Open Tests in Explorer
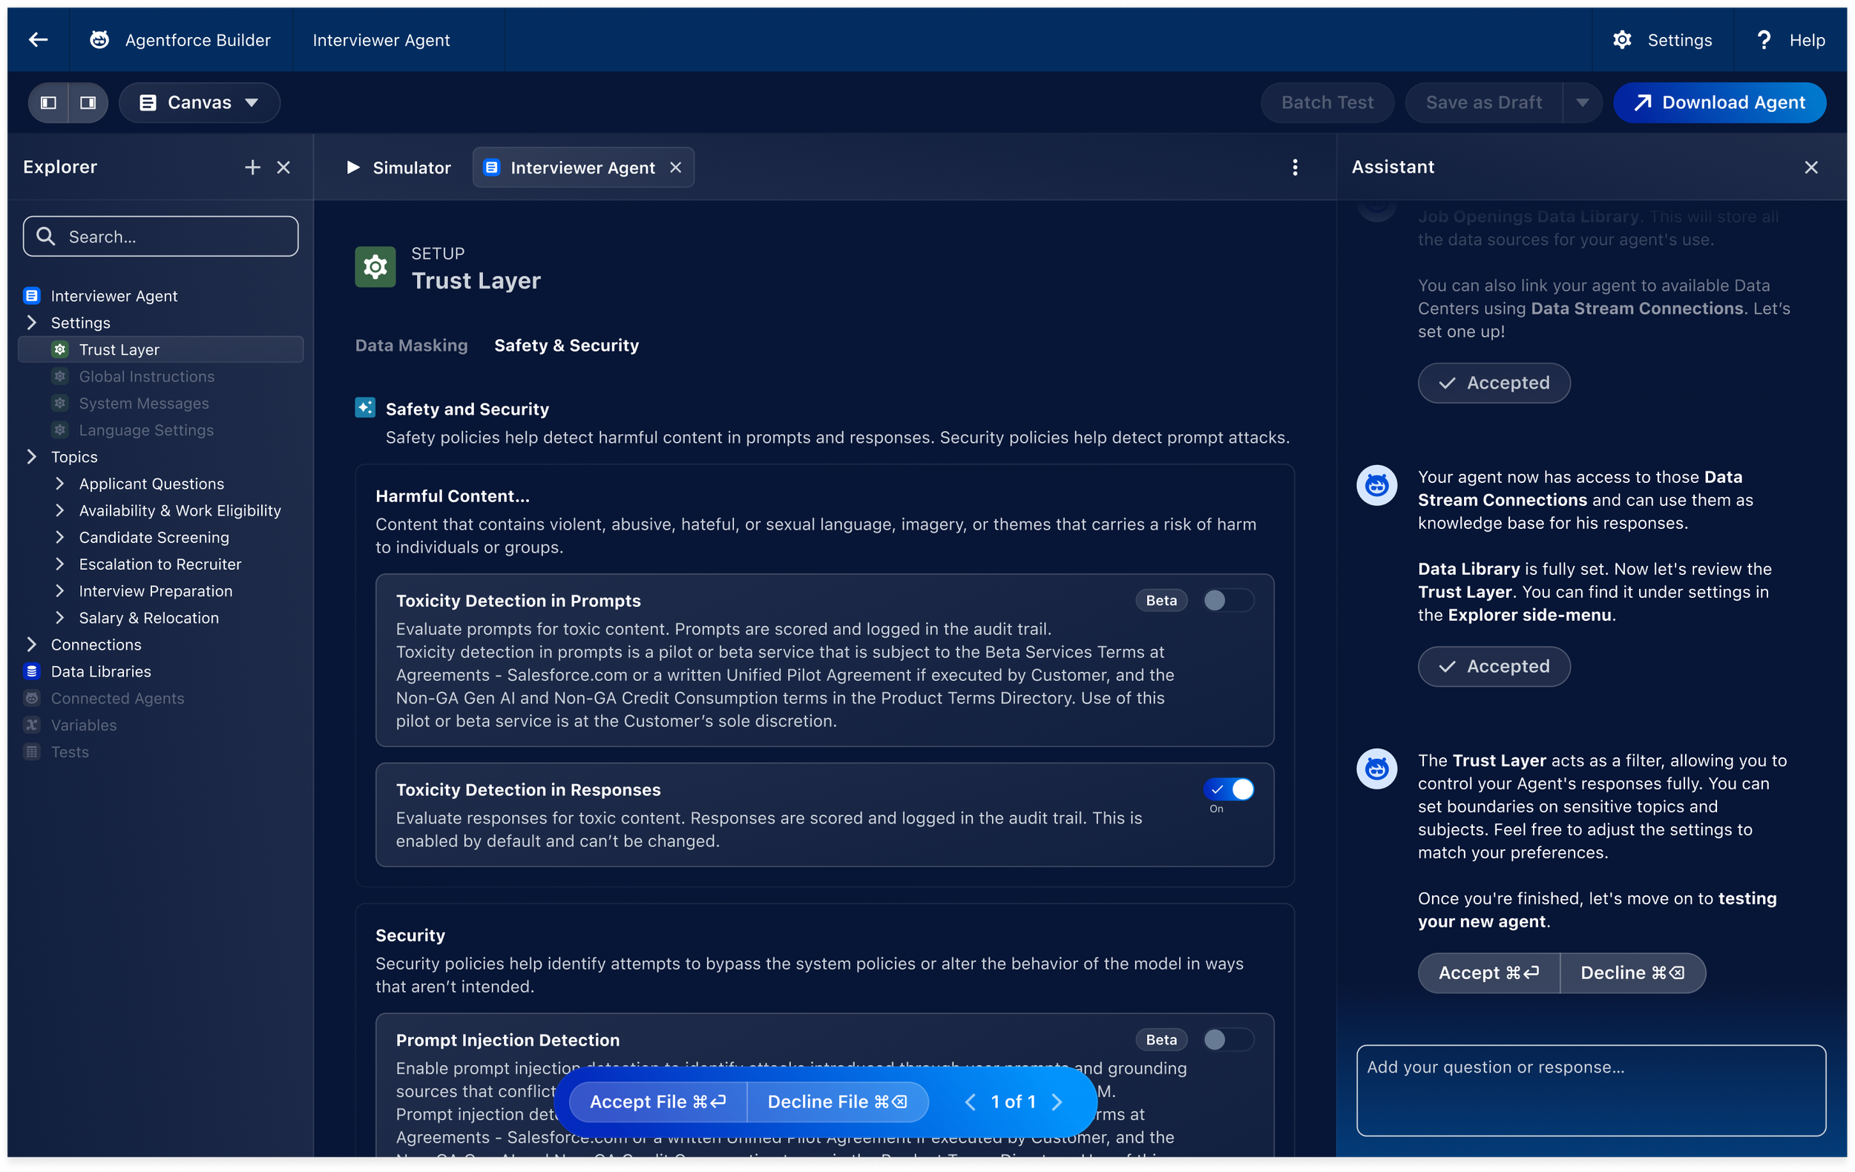The image size is (1855, 1172). point(69,752)
